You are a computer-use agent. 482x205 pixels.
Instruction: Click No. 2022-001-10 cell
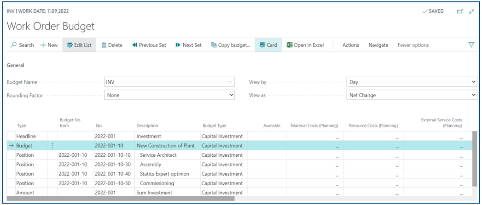(x=114, y=146)
